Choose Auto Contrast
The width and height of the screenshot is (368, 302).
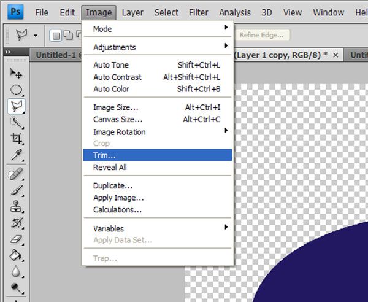pos(158,77)
